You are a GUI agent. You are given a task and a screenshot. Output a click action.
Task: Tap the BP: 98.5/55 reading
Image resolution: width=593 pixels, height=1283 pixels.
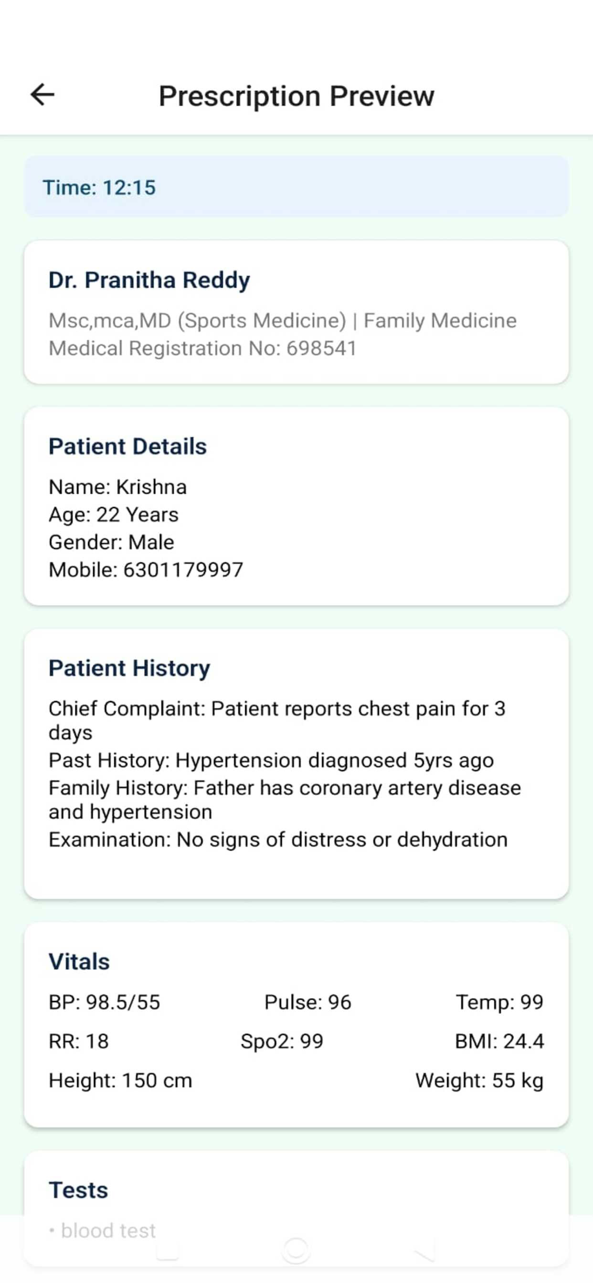[104, 1002]
